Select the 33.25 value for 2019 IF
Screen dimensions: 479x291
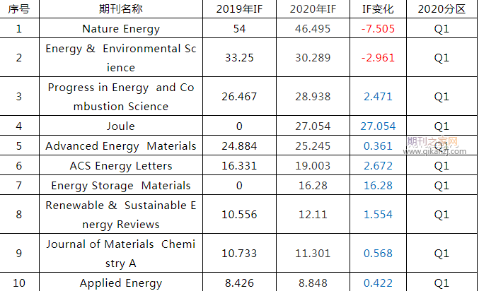239,58
